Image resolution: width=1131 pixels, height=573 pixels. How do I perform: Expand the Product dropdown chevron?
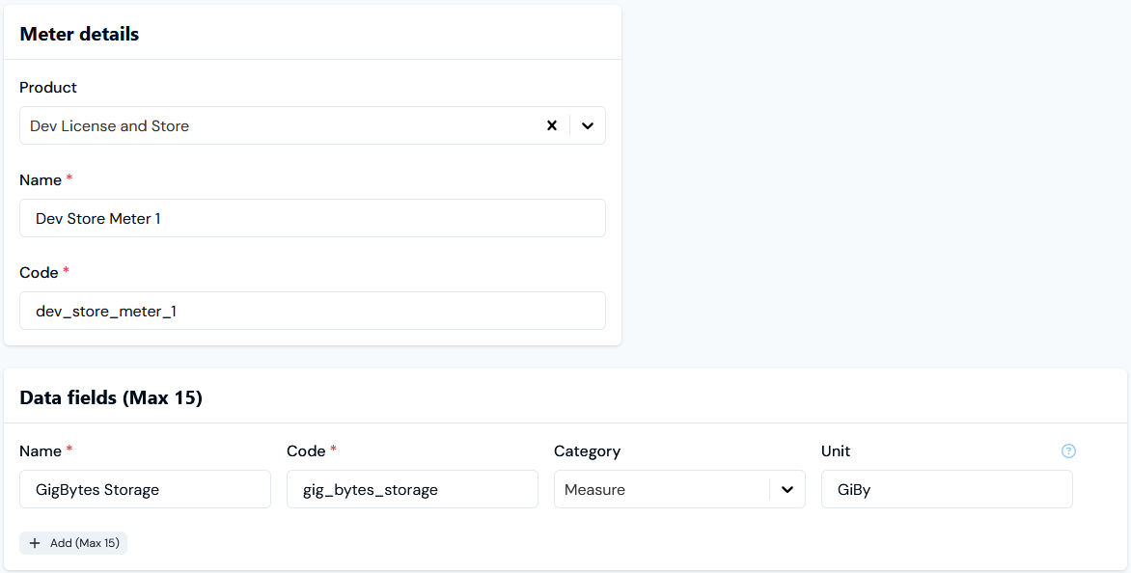pyautogui.click(x=588, y=125)
